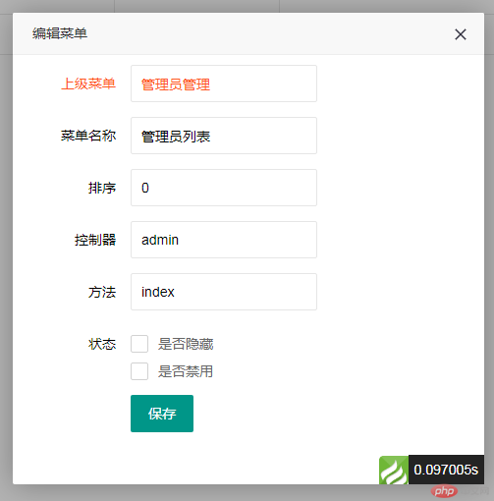The height and width of the screenshot is (501, 494).
Task: Click the 是否禁用 label text
Action: [186, 371]
